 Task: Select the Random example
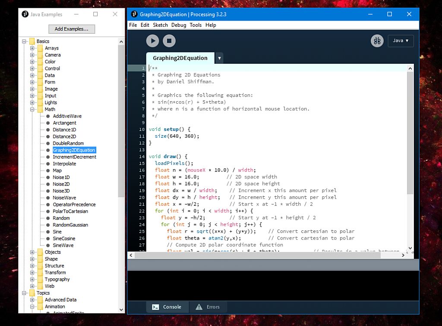[x=61, y=218]
